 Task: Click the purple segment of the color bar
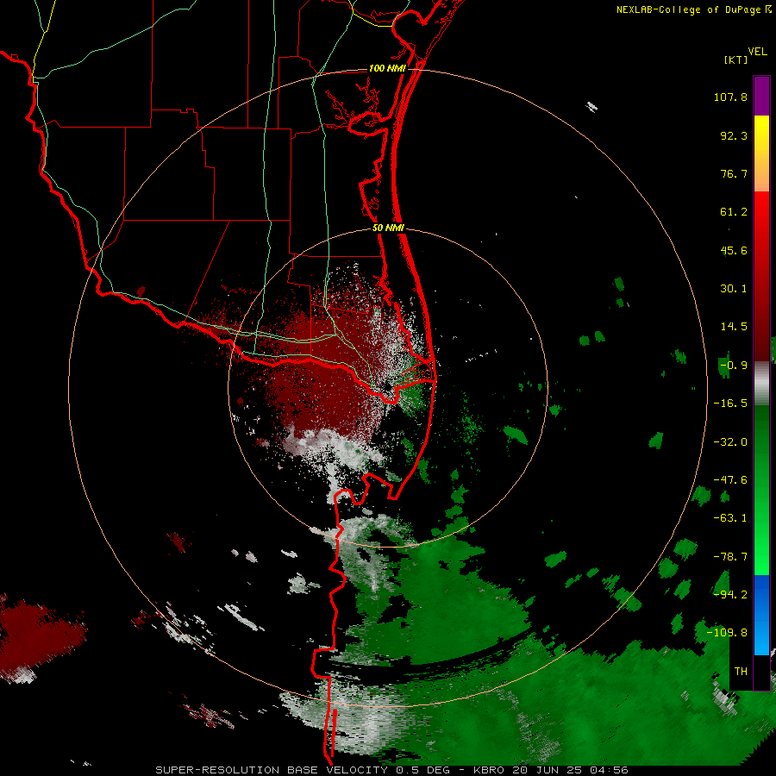pyautogui.click(x=761, y=96)
